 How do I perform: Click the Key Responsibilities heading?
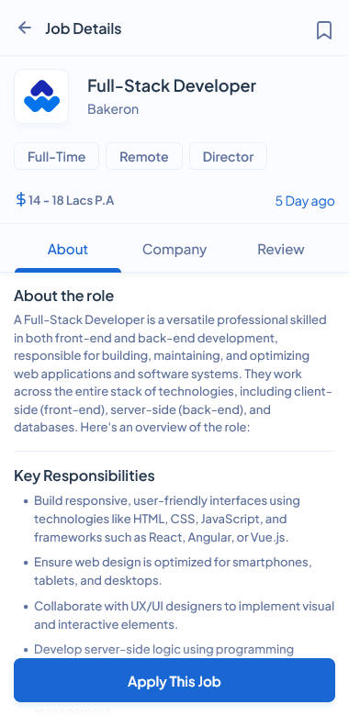(84, 475)
